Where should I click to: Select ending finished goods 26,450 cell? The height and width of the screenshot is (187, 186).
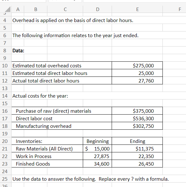[x=137, y=164]
